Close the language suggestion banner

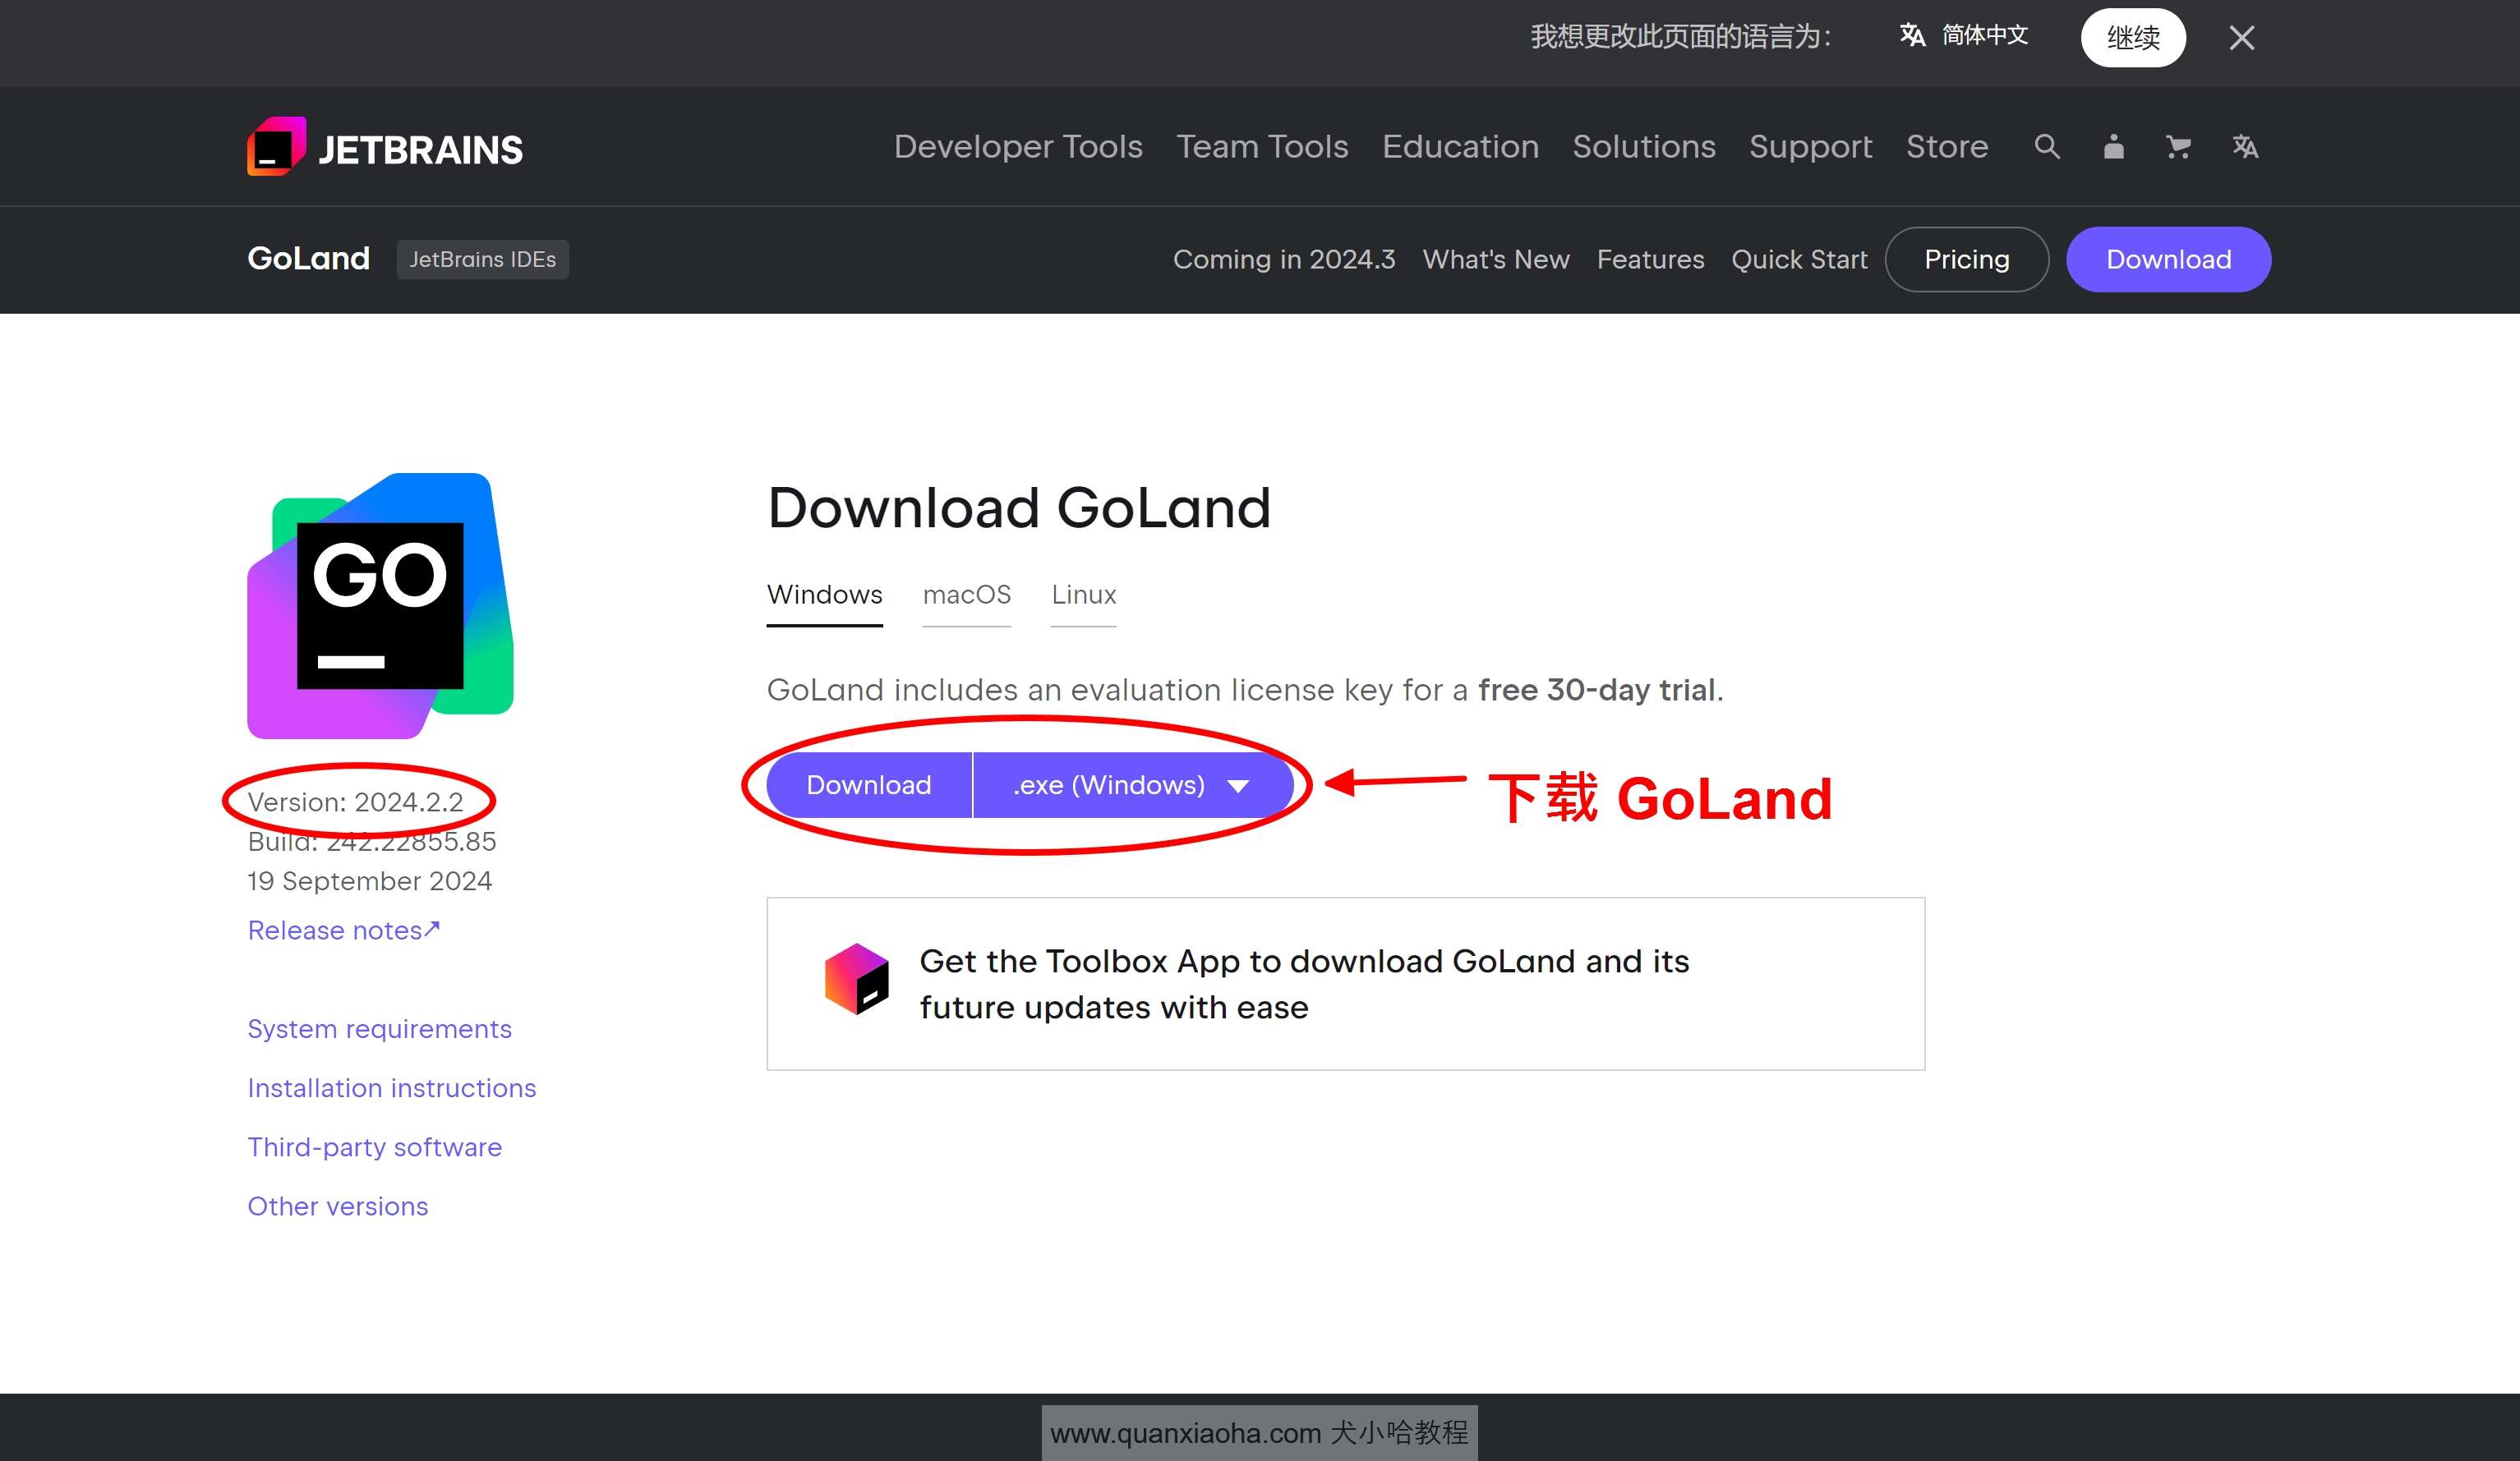tap(2242, 38)
